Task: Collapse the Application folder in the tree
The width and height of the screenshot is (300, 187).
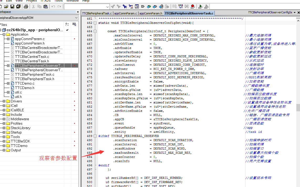Action: coord(4,35)
